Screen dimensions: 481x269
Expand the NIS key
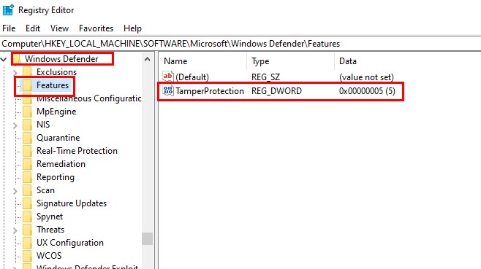coord(15,125)
